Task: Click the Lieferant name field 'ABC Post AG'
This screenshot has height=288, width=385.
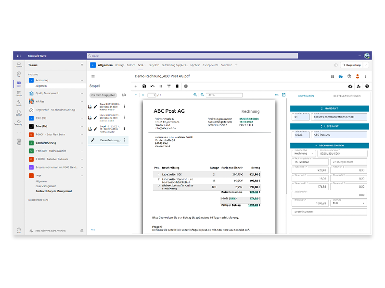Action: pos(339,135)
